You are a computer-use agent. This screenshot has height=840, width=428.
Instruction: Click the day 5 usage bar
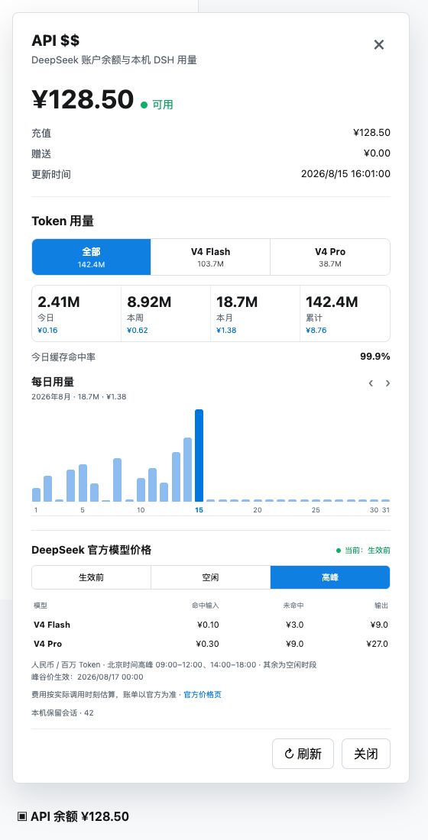(83, 483)
